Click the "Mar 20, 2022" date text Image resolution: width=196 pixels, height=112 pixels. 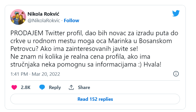46,74
